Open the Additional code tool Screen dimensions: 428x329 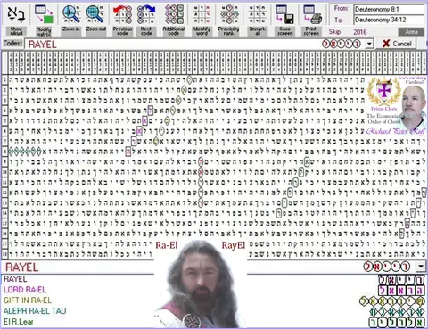(174, 20)
